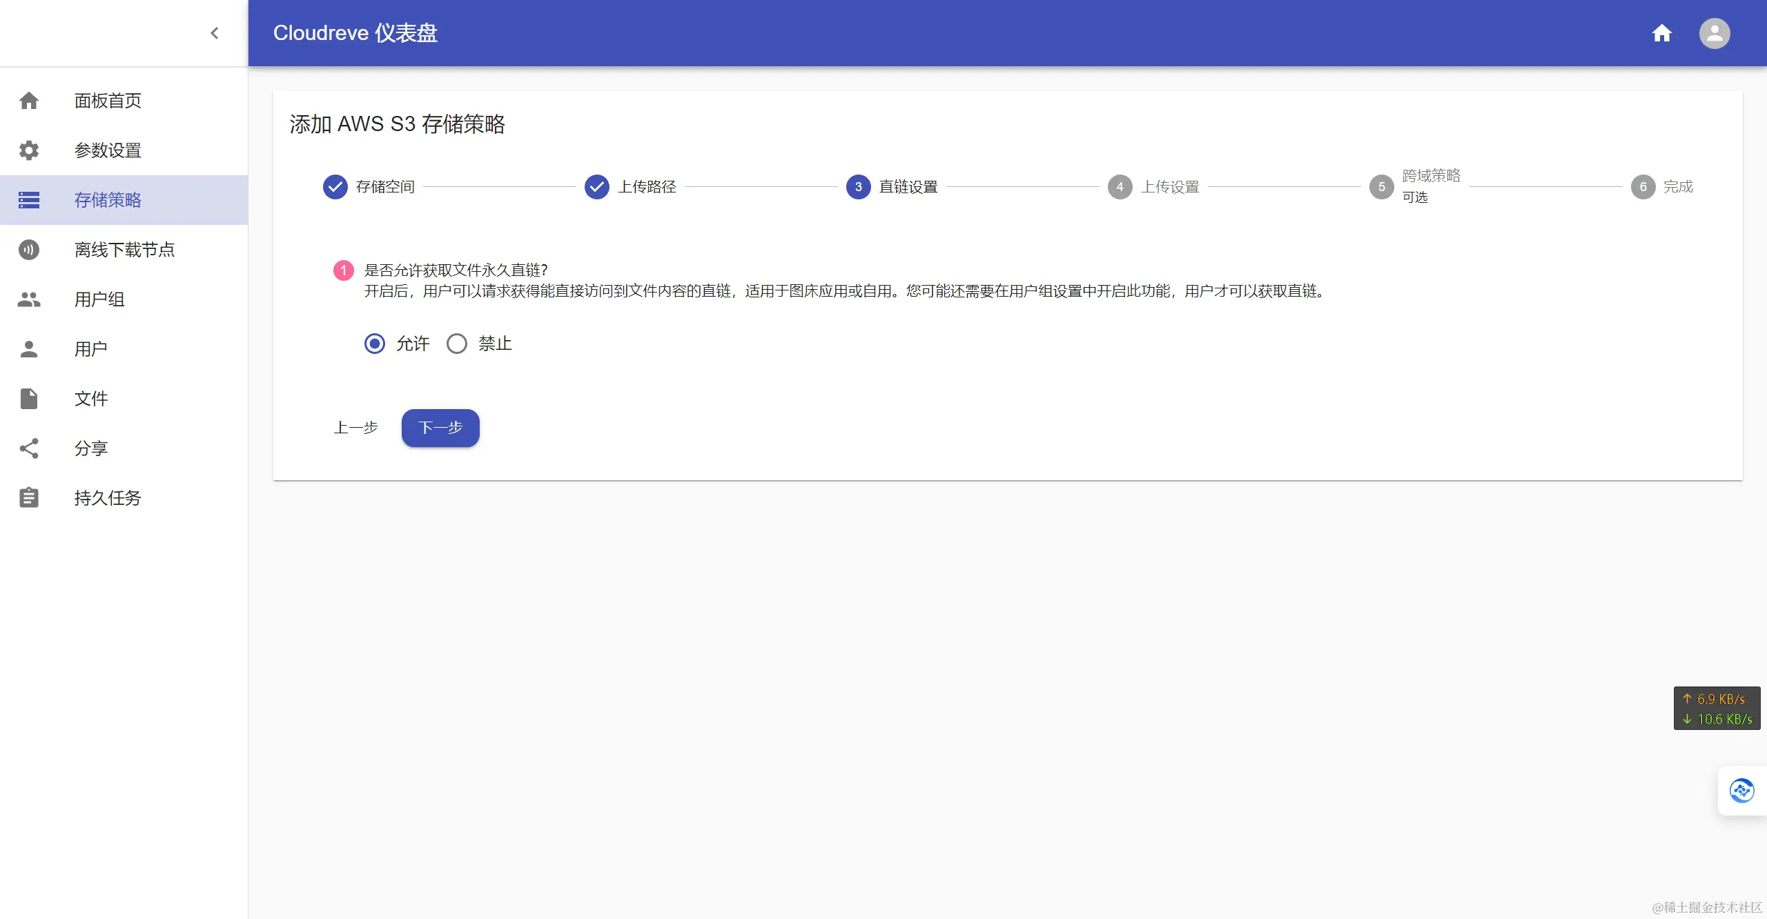1767x919 pixels.
Task: Click step 1 存储空间 checkmark
Action: pos(335,187)
